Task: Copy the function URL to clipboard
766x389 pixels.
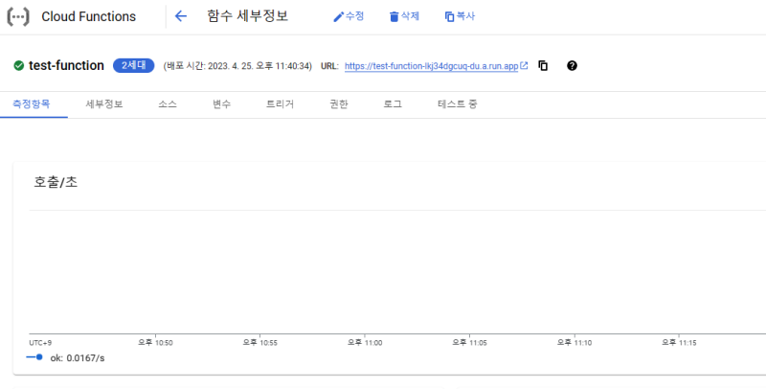Action: [543, 66]
